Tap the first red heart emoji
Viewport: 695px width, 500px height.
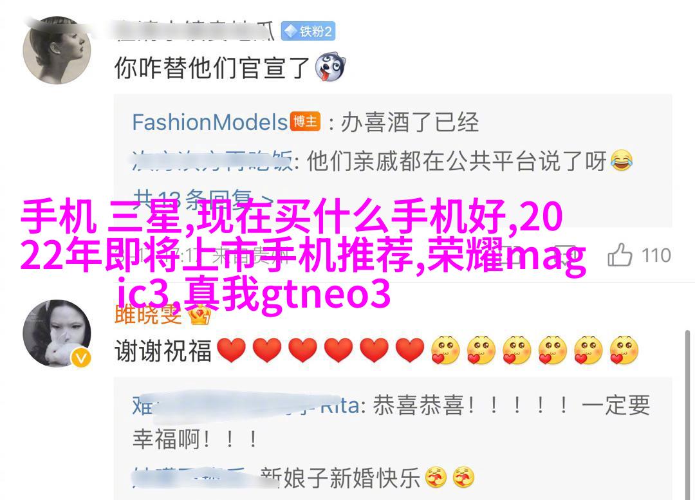tap(232, 350)
